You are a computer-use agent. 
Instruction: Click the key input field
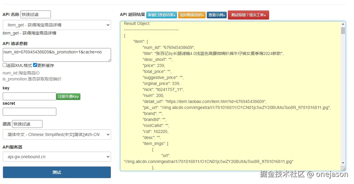pos(29,96)
